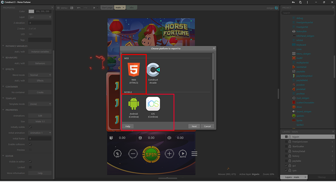Toggle the Initially visible checkbox
336x182 pixels.
[30, 127]
